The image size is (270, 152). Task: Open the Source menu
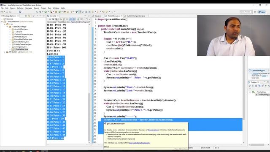13,8
